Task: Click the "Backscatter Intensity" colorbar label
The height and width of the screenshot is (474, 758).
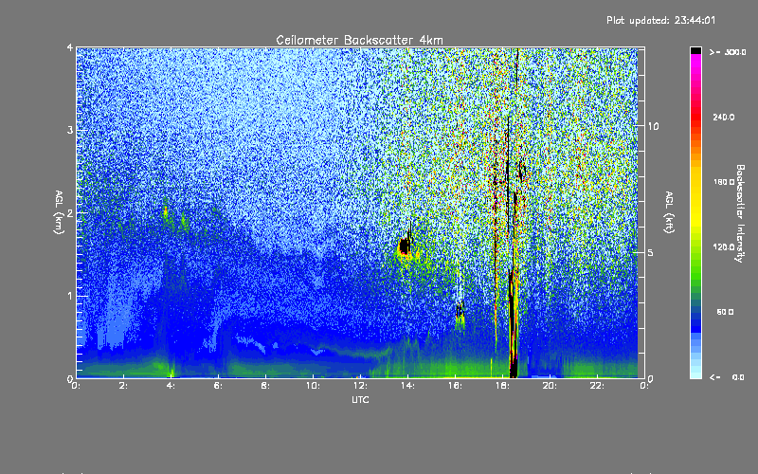Action: [x=740, y=213]
